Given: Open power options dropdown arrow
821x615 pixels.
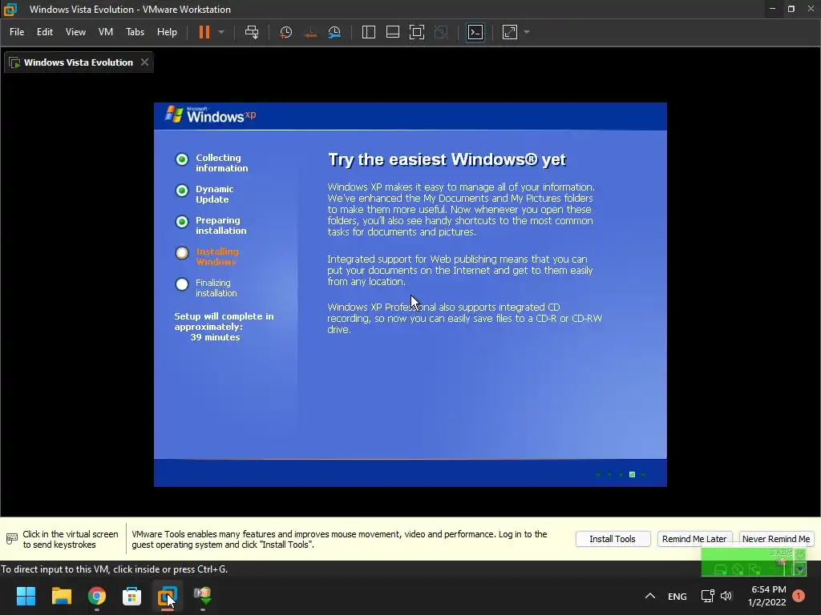Looking at the screenshot, I should (221, 32).
